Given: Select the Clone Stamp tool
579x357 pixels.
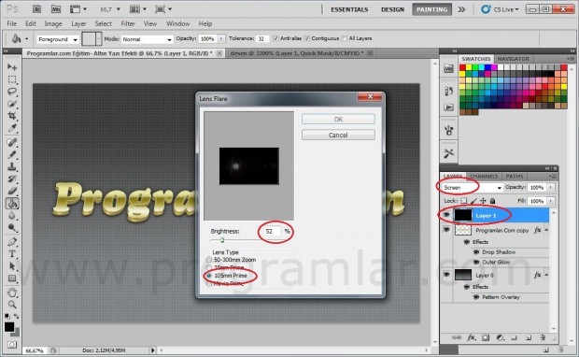Looking at the screenshot, I should 12,166.
